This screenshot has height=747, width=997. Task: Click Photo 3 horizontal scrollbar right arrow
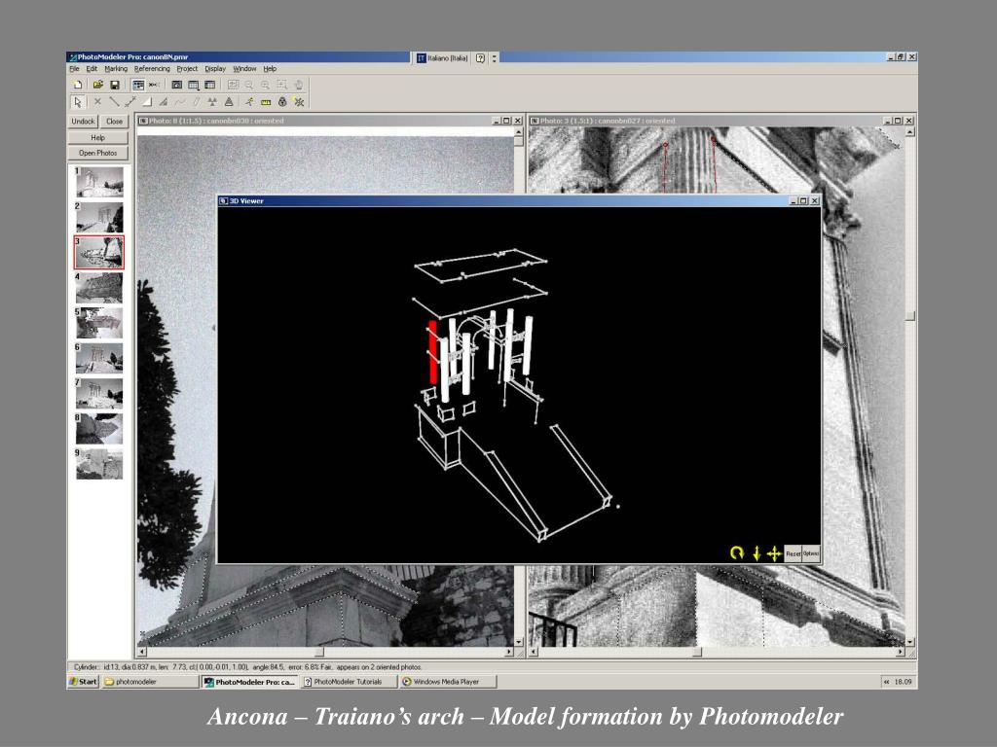pyautogui.click(x=900, y=652)
